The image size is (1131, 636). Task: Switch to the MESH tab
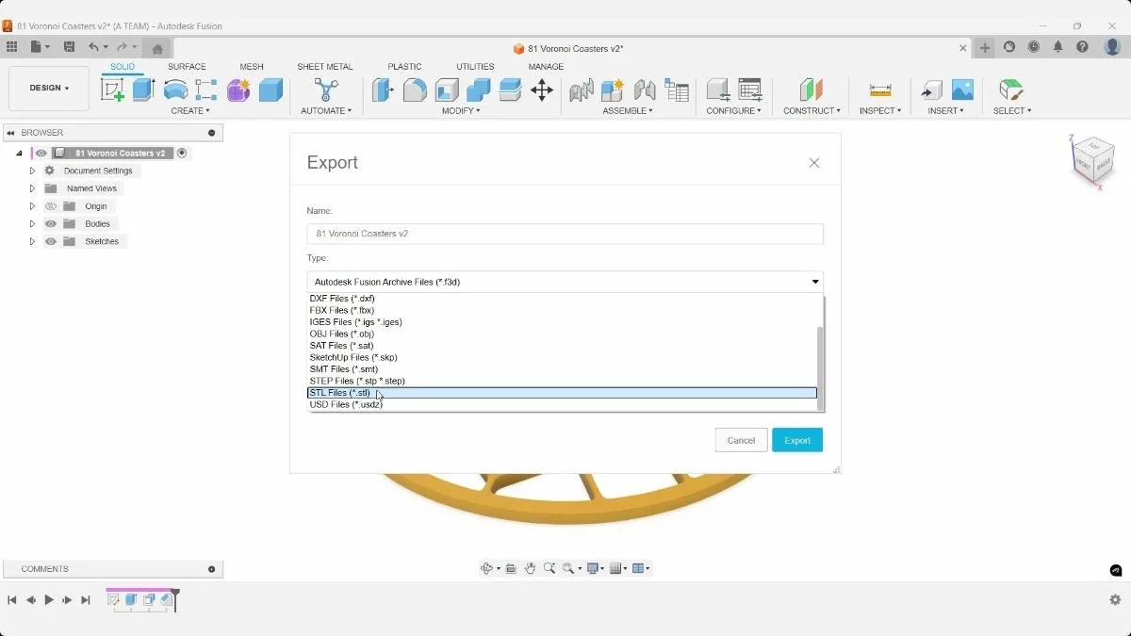pos(252,67)
